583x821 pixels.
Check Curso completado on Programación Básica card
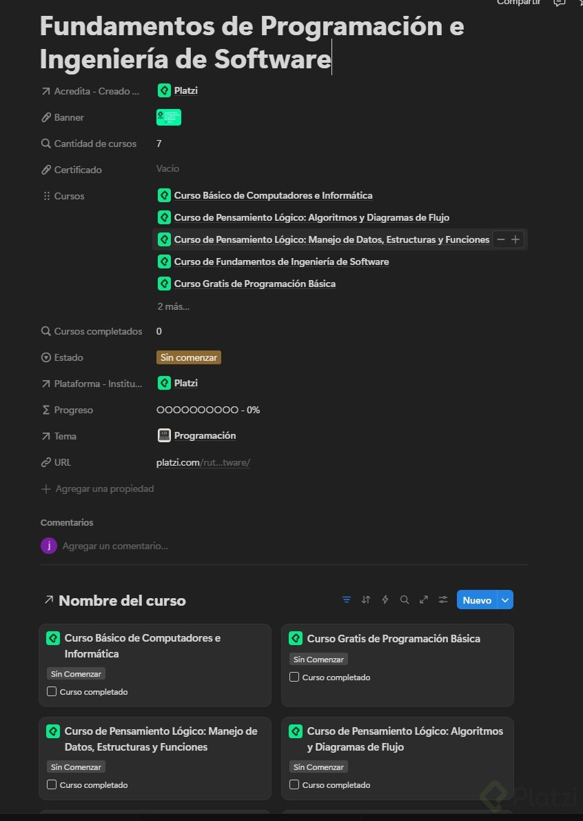pyautogui.click(x=294, y=677)
